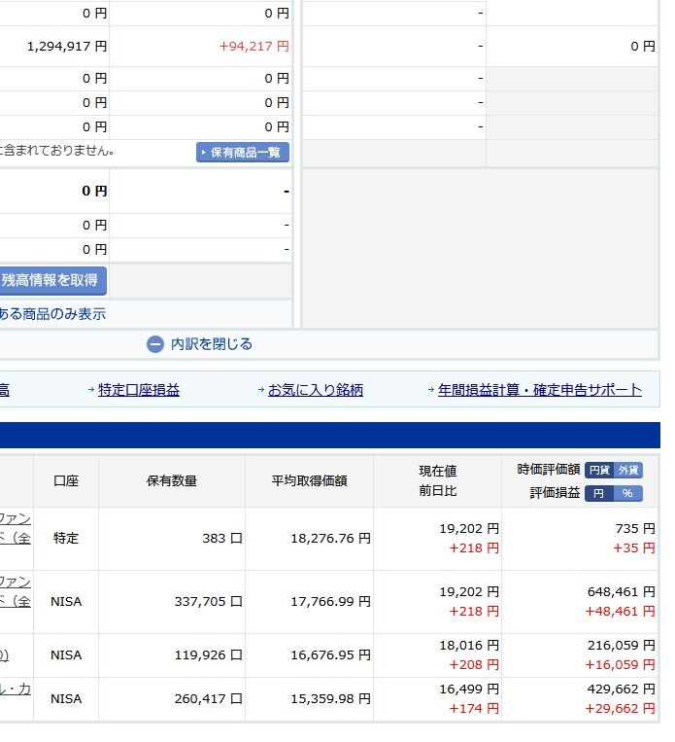Switch 評価損益 to % display
This screenshot has height=742, width=675.
(628, 494)
